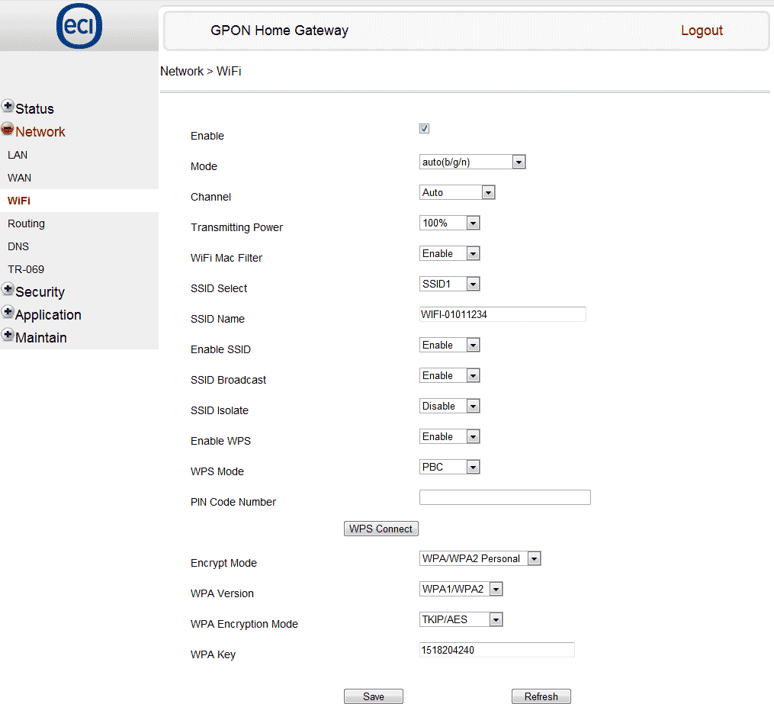This screenshot has width=774, height=704.
Task: Open the TR-069 menu item
Action: (26, 269)
